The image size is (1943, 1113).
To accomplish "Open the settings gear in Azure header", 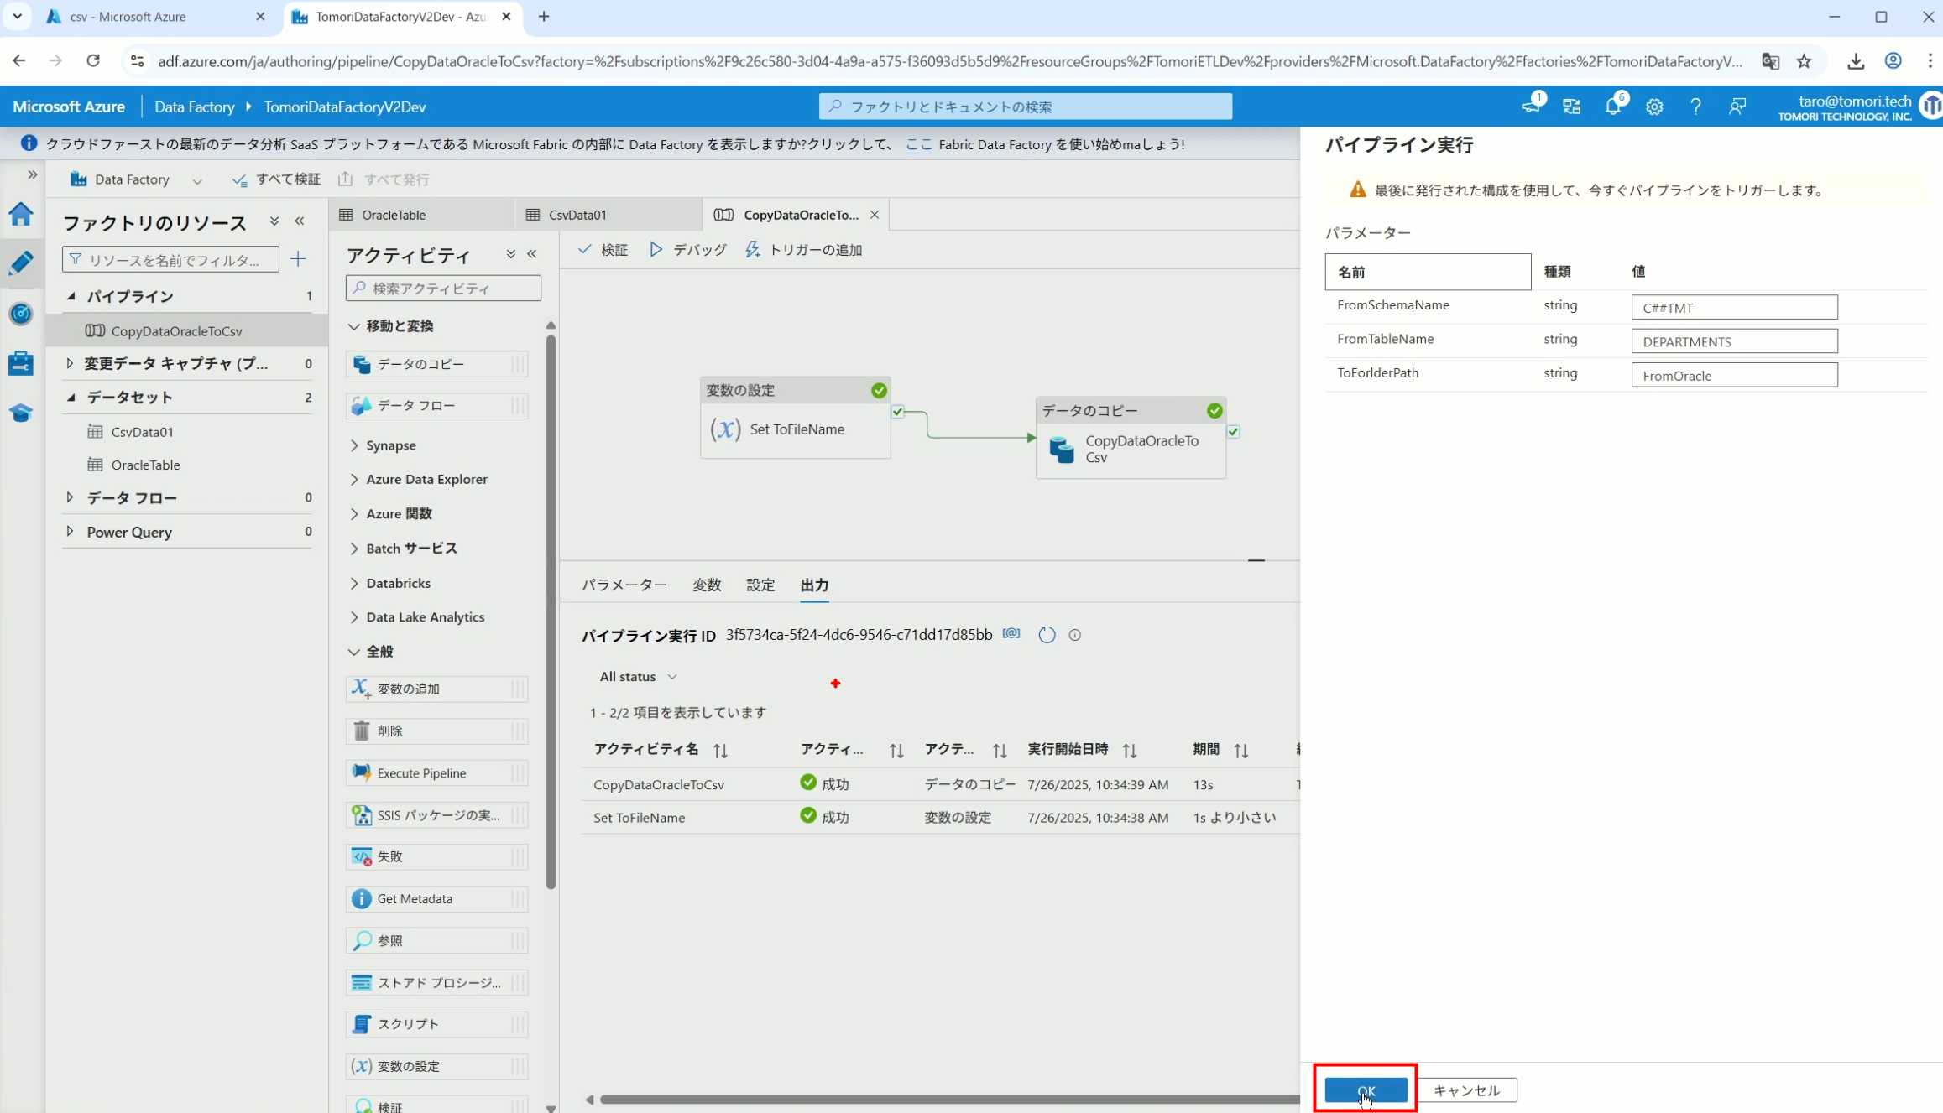I will pyautogui.click(x=1653, y=107).
